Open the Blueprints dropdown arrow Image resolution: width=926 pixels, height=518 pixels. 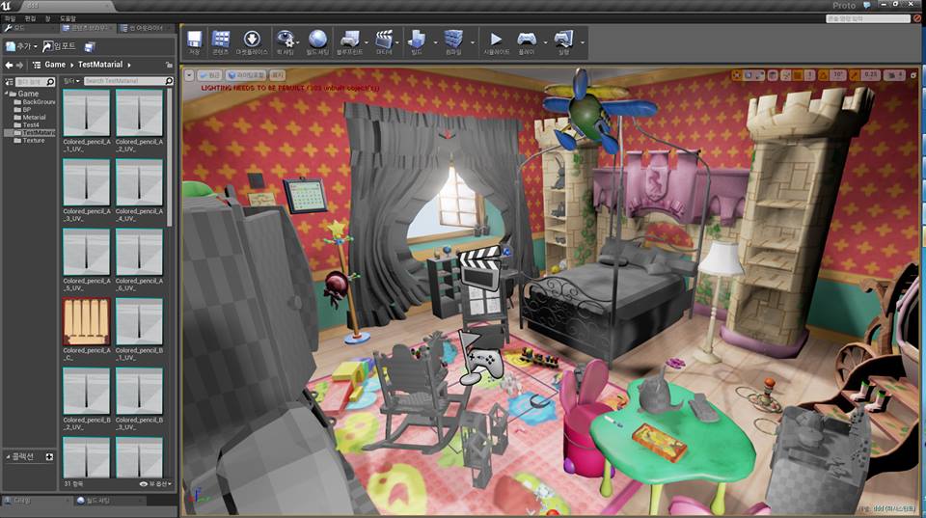coord(367,42)
